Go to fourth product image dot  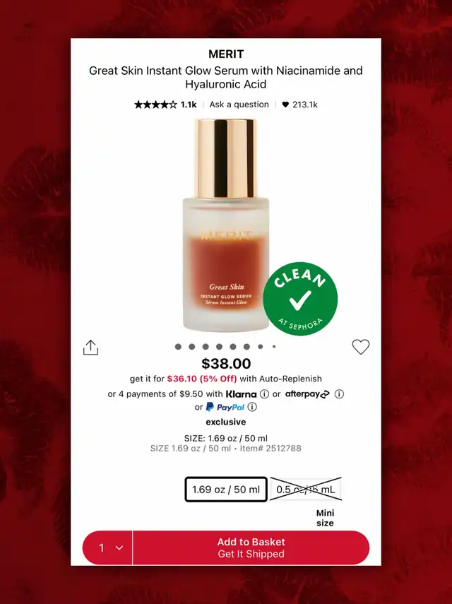coord(219,347)
